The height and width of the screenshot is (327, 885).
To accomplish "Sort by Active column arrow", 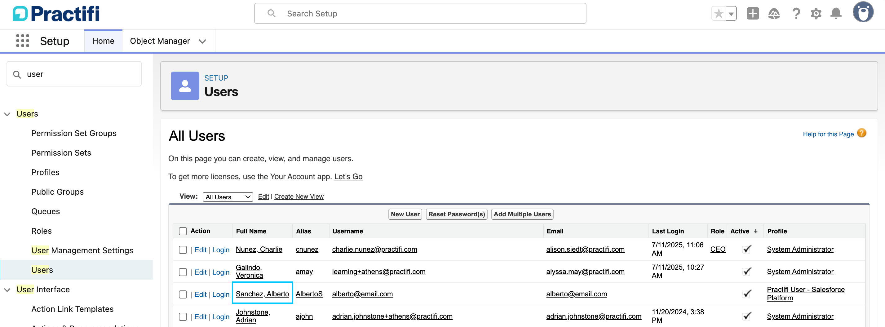I will click(x=756, y=231).
